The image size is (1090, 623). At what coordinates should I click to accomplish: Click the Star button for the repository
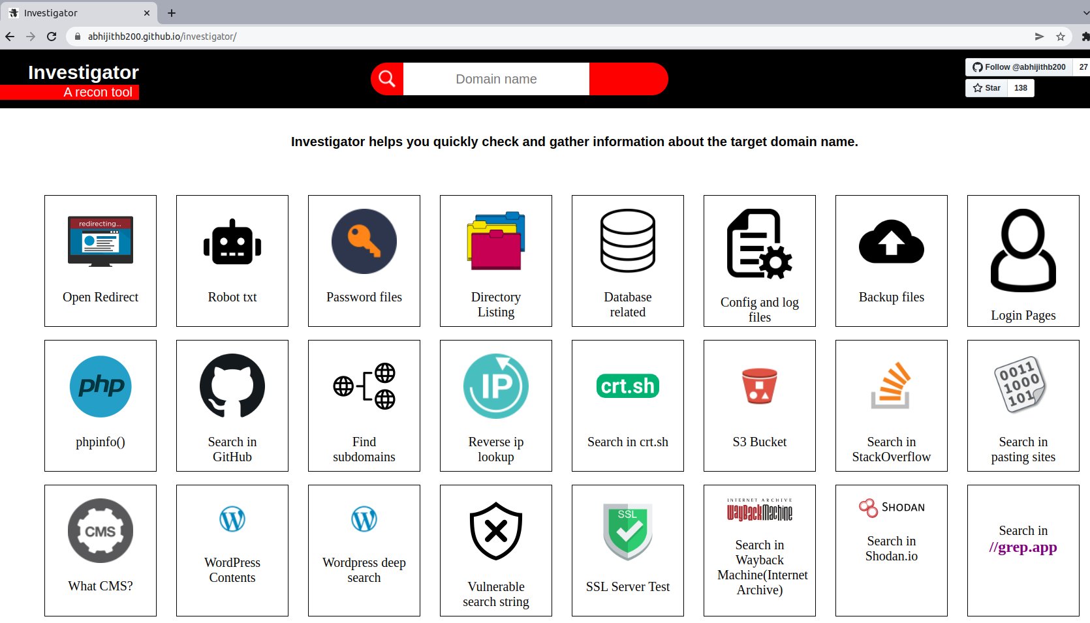pos(987,87)
